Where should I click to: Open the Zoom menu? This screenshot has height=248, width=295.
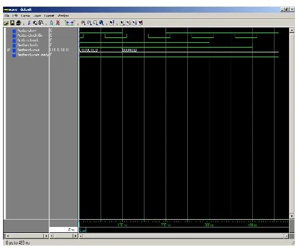37,16
